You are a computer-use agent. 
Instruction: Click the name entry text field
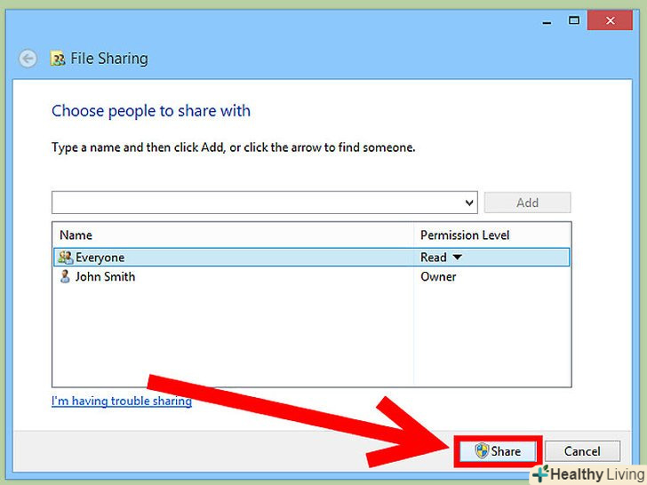[x=256, y=203]
